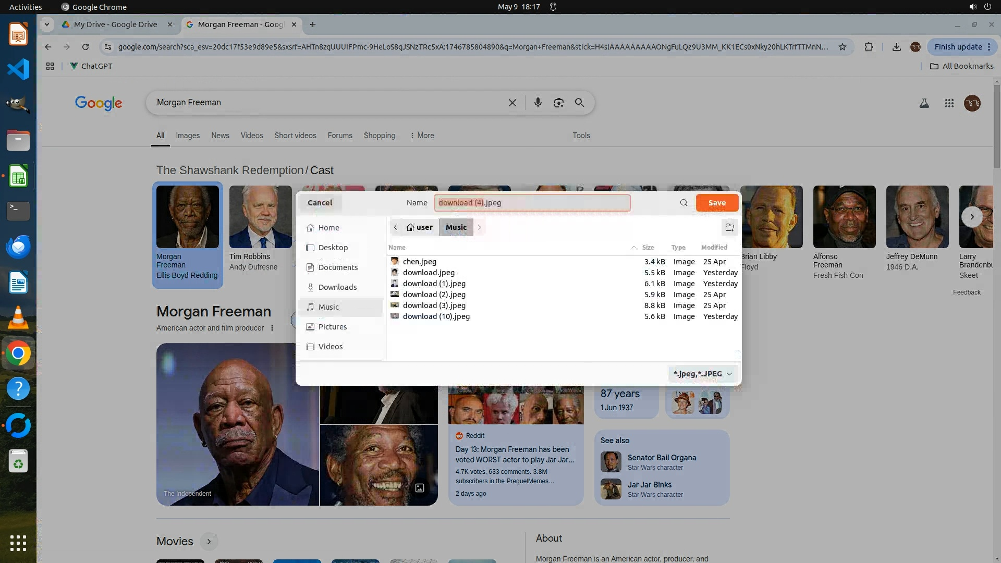Screen dimensions: 1001x563
Task: Click the create new folder icon
Action: click(729, 227)
